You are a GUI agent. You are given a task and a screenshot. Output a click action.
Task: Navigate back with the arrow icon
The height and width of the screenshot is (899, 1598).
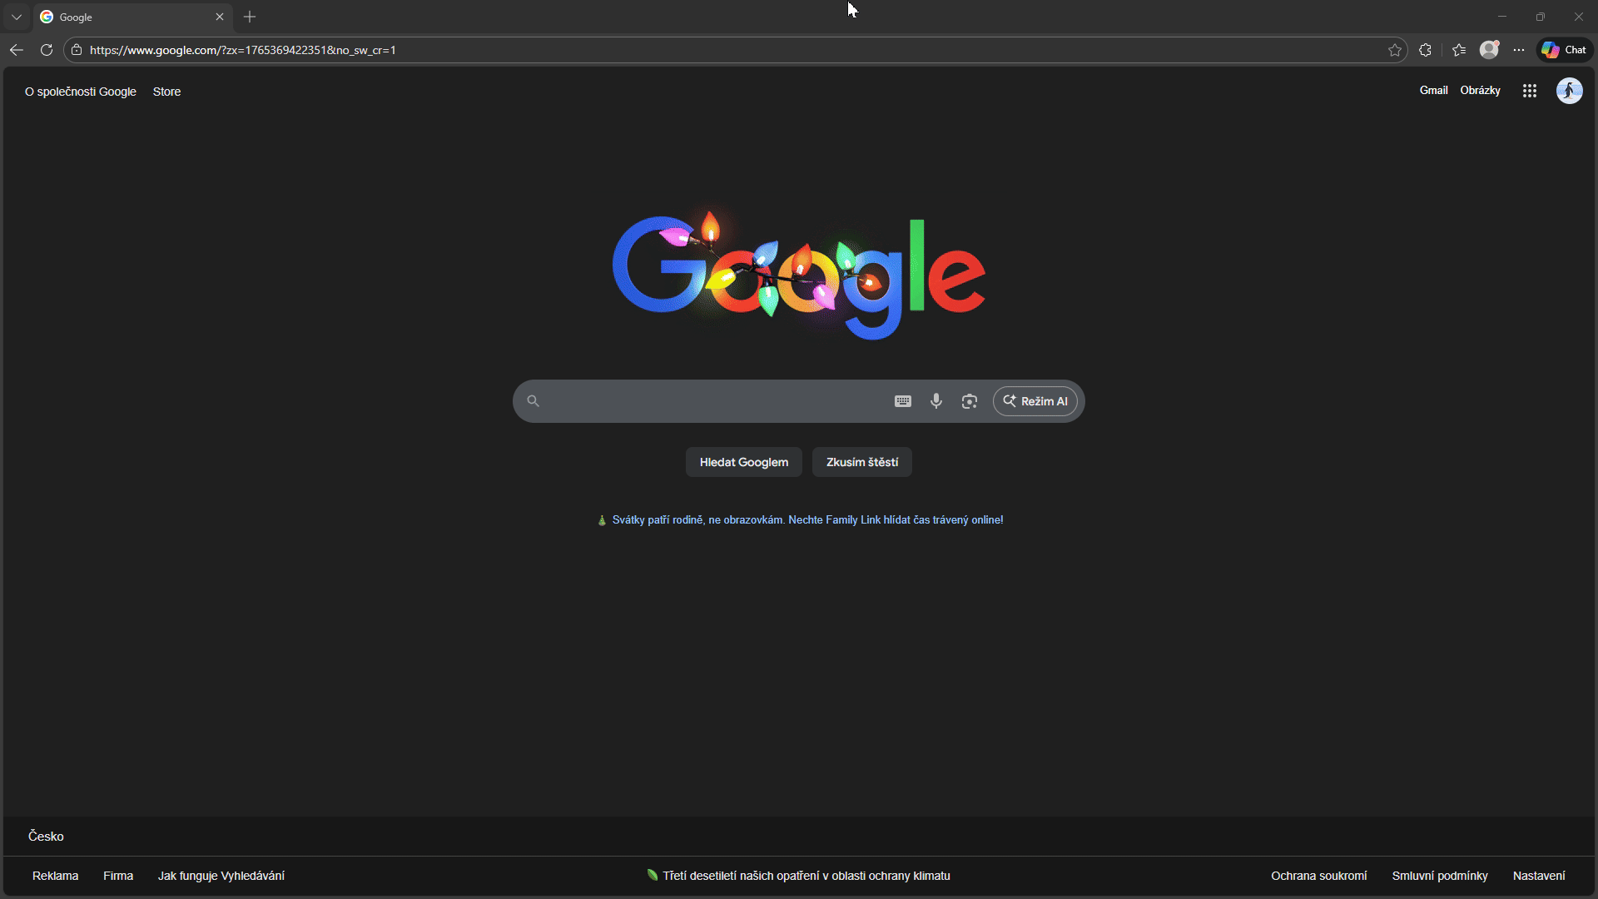coord(16,50)
